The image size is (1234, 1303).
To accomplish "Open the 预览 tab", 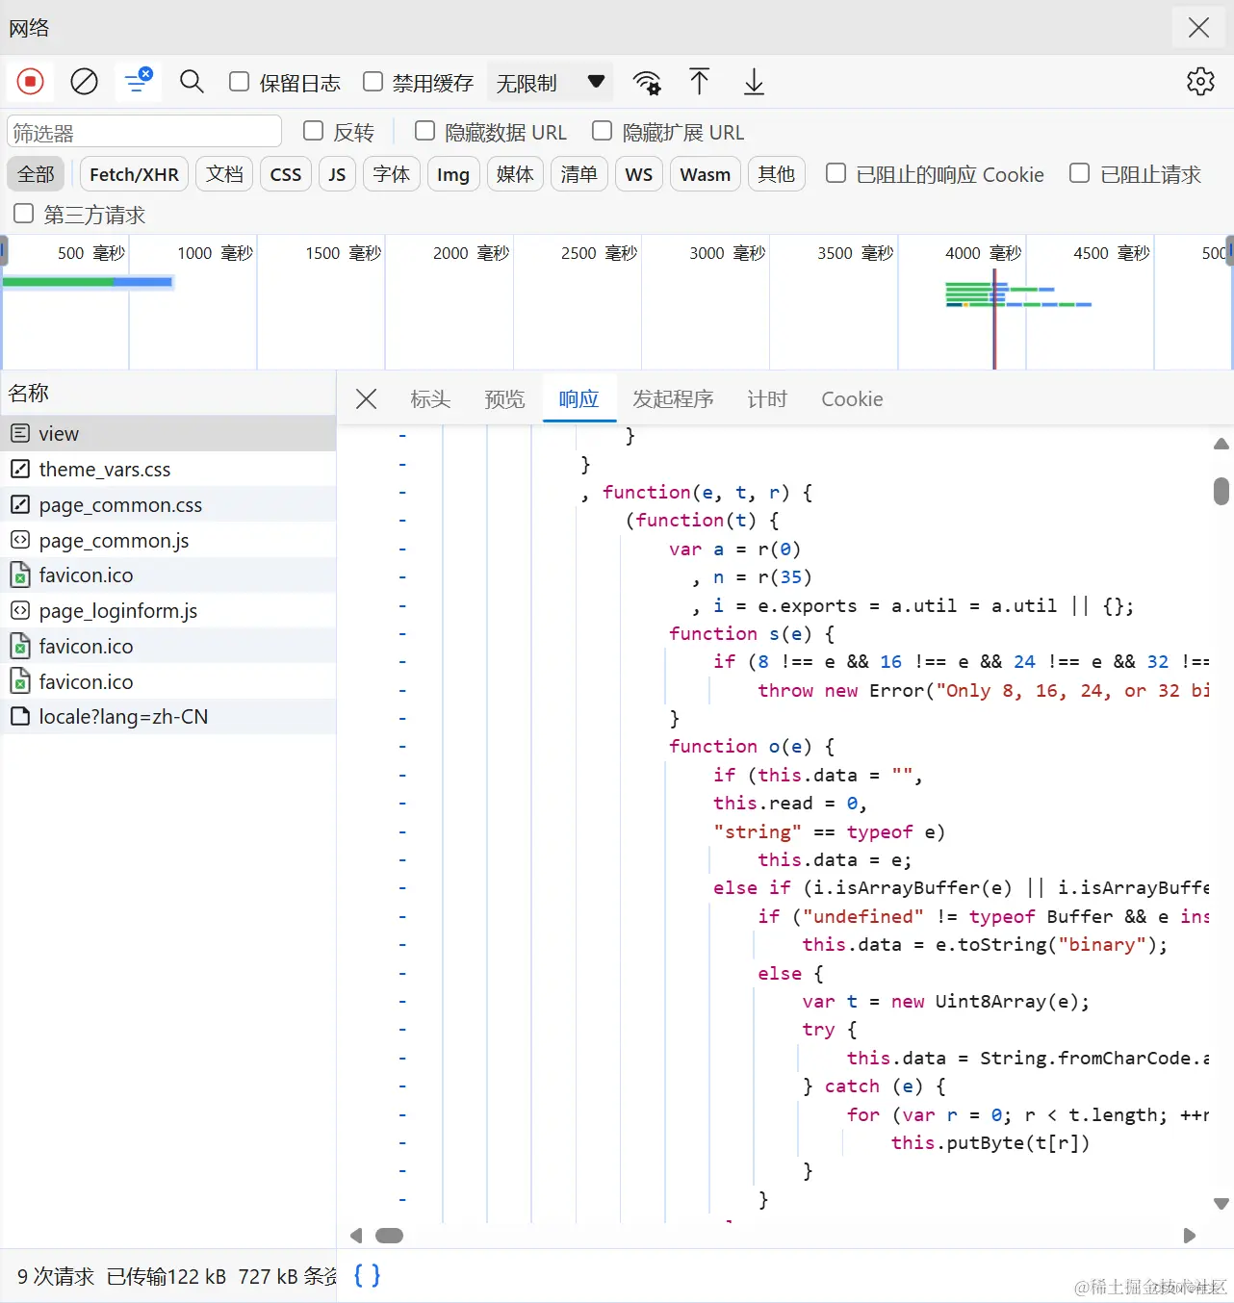I will [x=504, y=398].
